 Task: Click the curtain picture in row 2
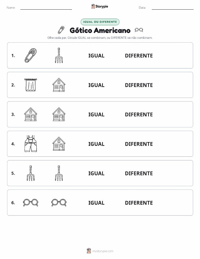[31, 85]
